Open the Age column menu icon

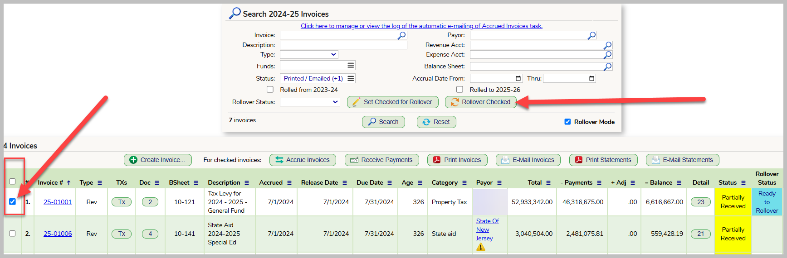[x=420, y=183]
